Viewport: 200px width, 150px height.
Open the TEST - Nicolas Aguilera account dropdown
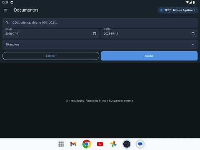[177, 10]
